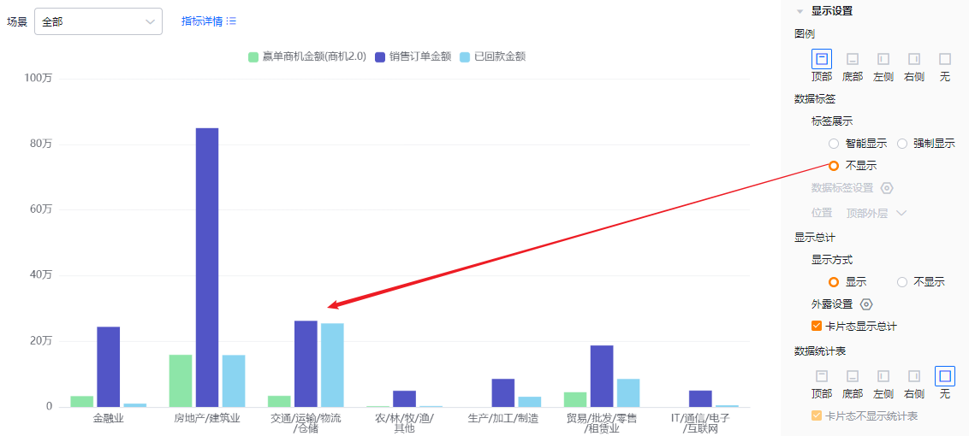The width and height of the screenshot is (969, 436).
Task: Set legend position to 底部 icon
Action: [853, 59]
